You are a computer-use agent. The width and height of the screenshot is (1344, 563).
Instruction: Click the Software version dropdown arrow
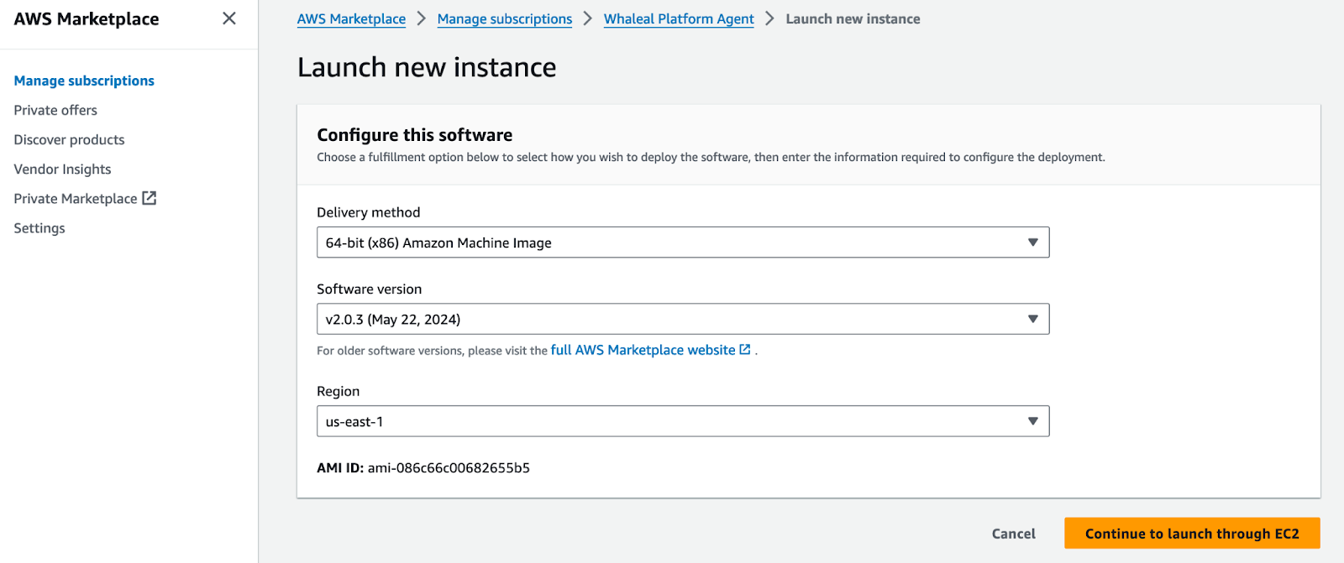(1032, 319)
